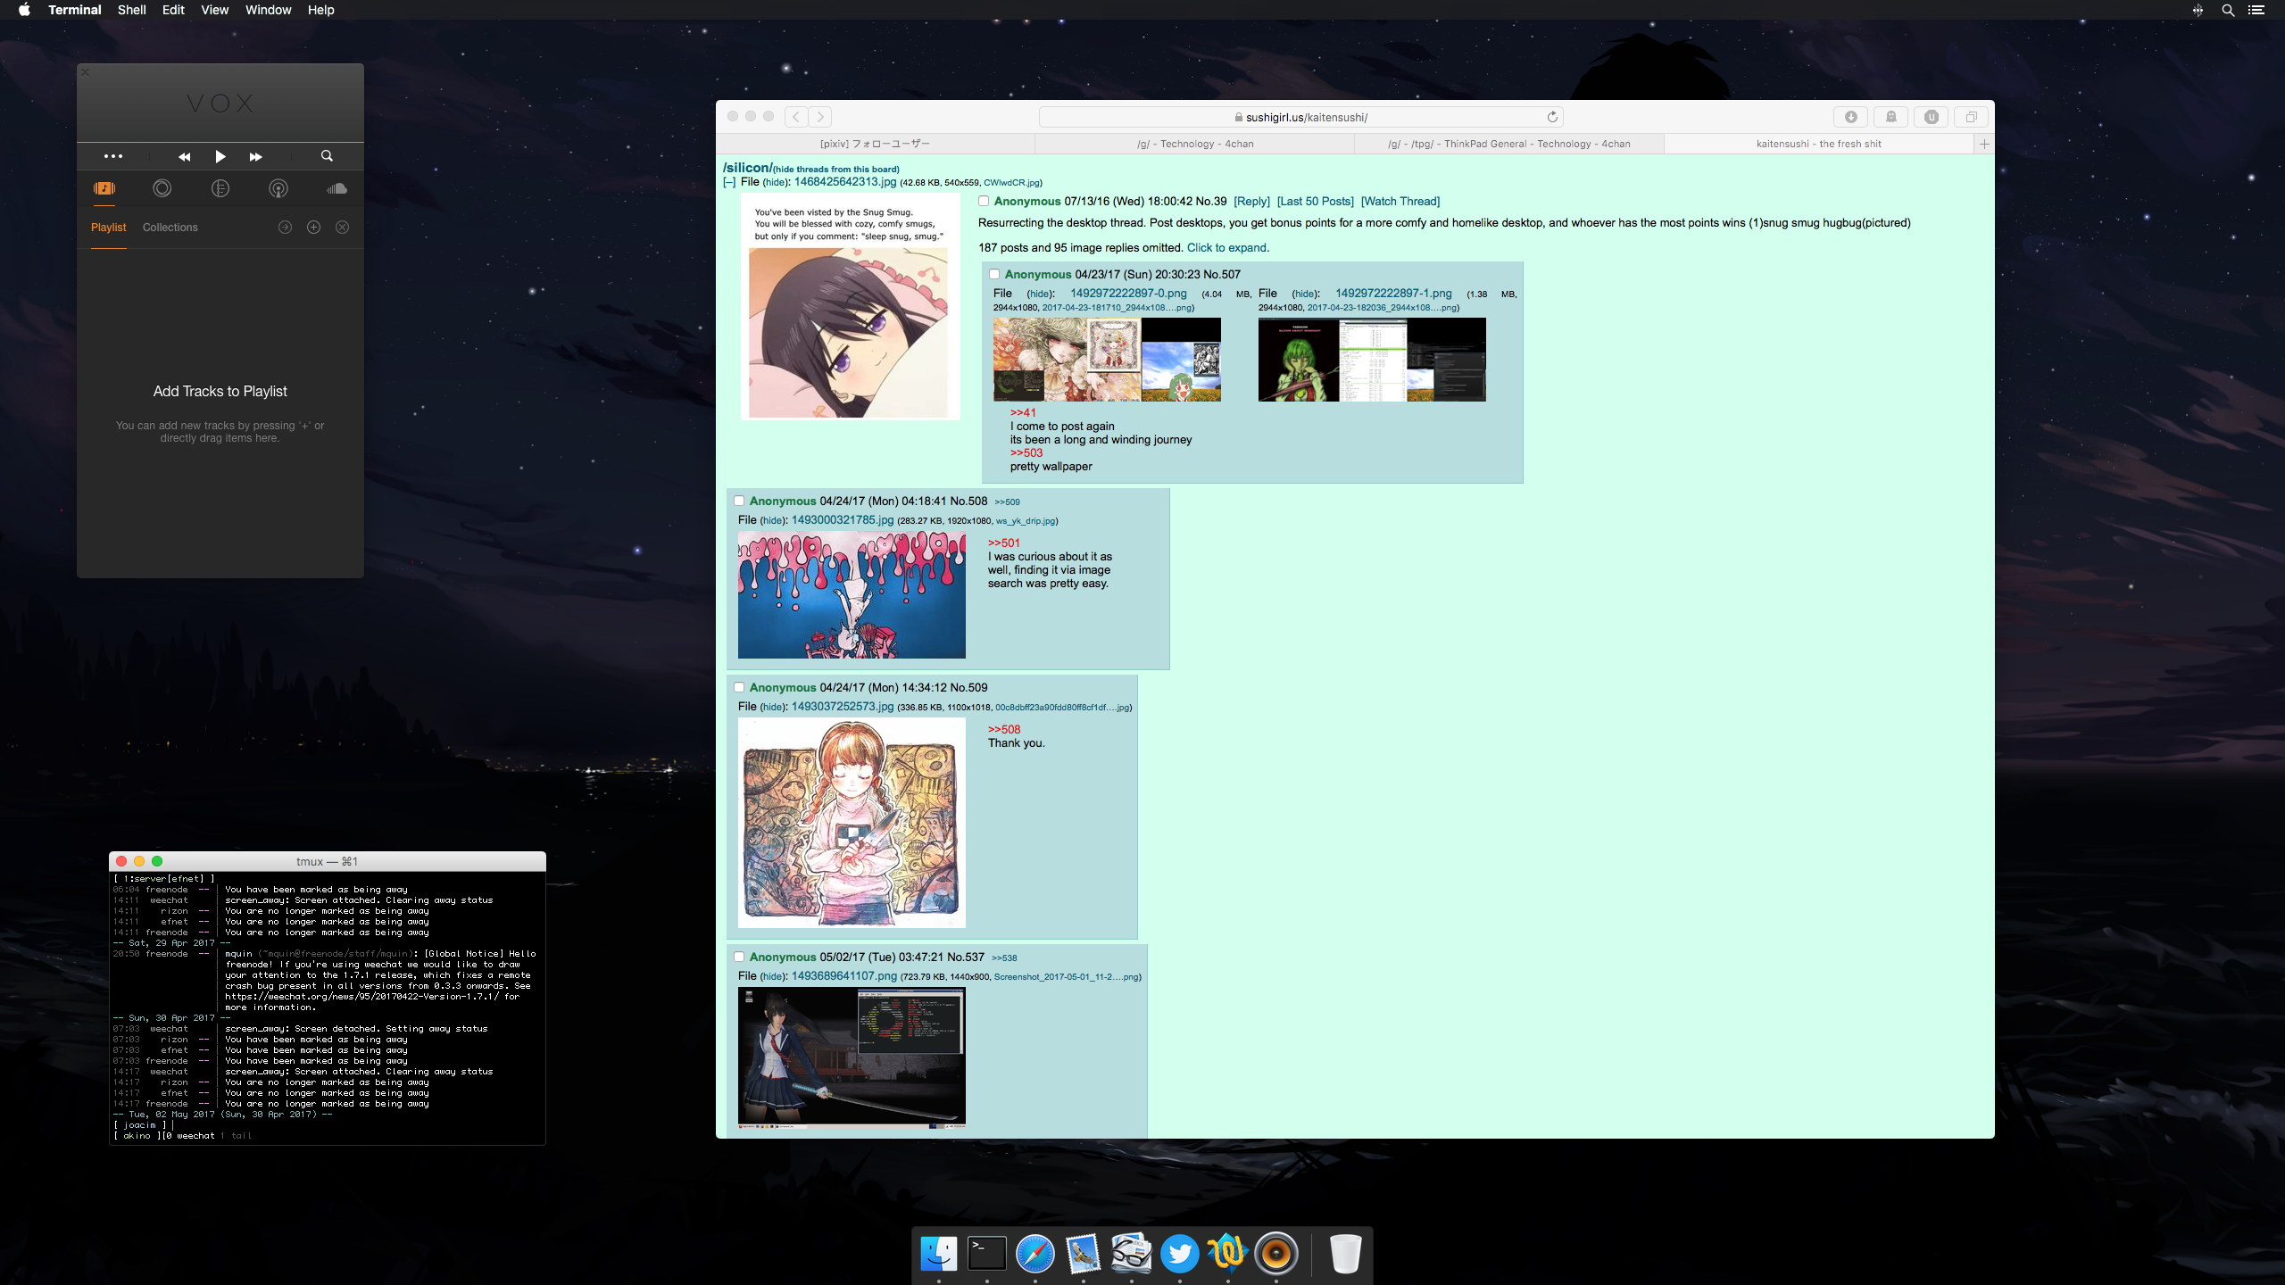The image size is (2285, 1285).
Task: Select checkbox beside post No.537
Action: tap(739, 957)
